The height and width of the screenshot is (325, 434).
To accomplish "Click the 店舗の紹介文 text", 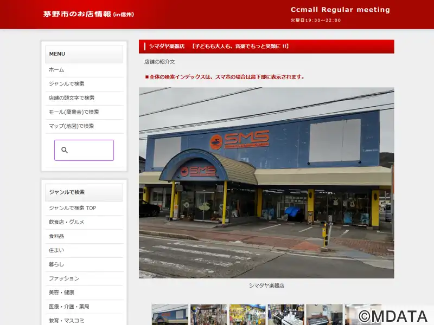I will tap(159, 62).
